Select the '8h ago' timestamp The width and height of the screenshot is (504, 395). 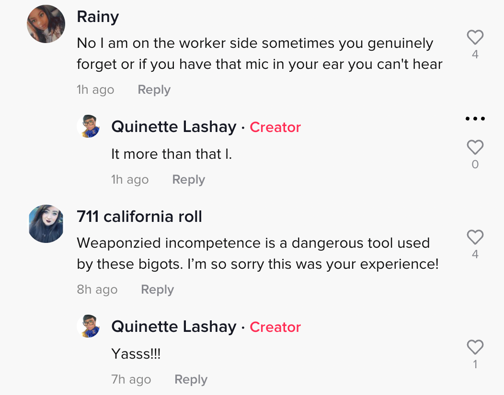pos(97,289)
